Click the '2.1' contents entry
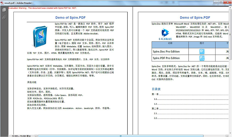 191,113
